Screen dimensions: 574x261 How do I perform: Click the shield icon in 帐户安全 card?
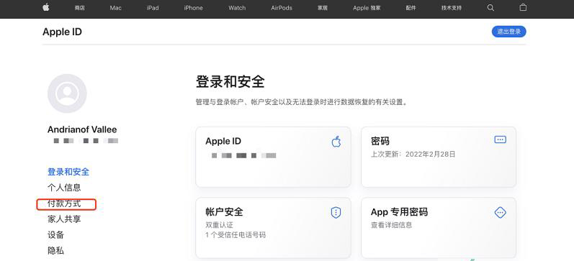(336, 212)
